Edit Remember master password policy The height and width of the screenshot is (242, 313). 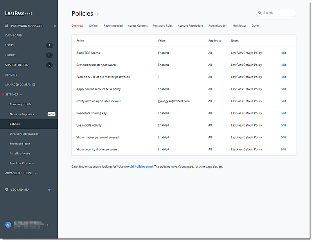click(x=283, y=65)
